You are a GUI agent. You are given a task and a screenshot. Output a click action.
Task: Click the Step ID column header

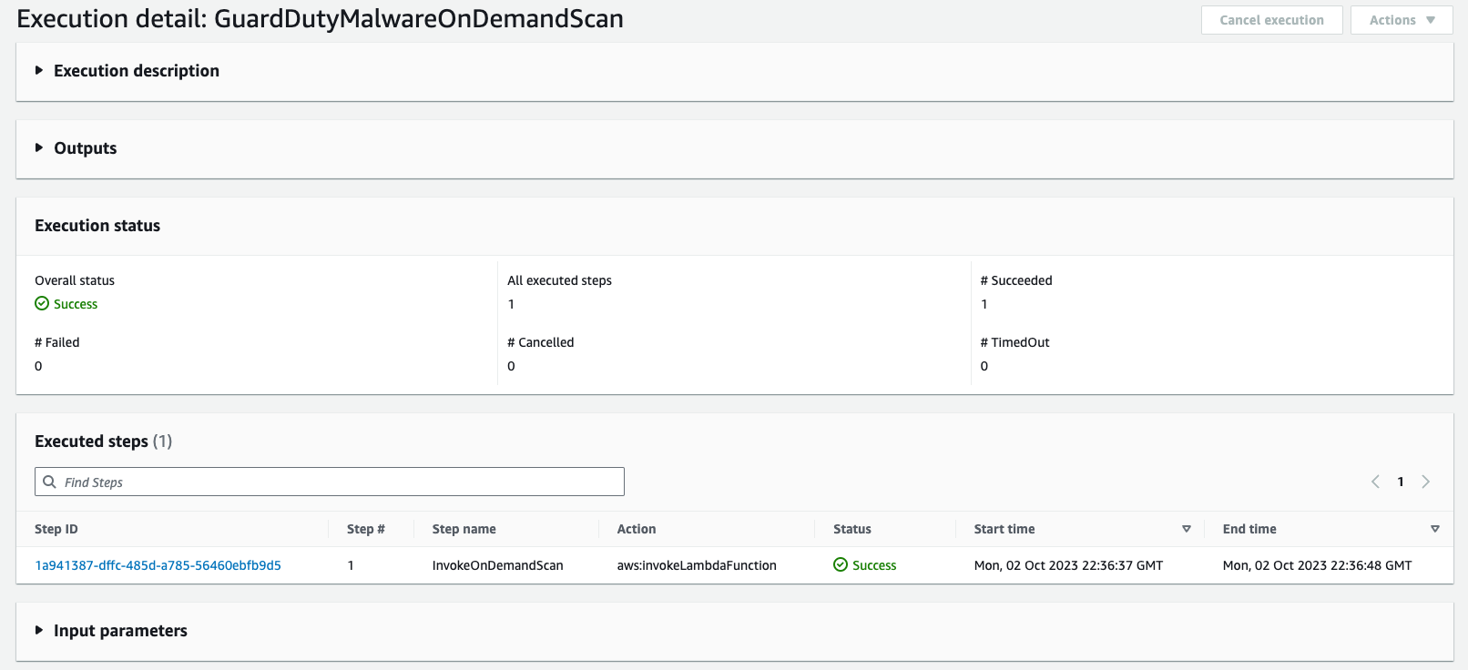(x=56, y=529)
